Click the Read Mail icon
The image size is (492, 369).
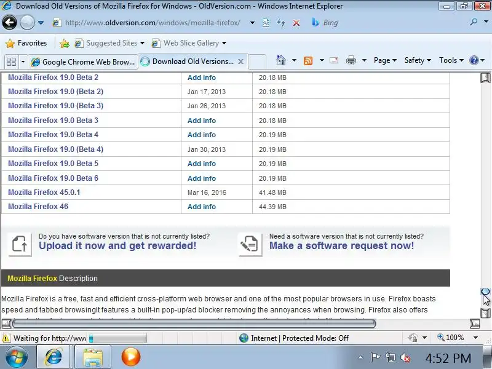[x=333, y=60]
